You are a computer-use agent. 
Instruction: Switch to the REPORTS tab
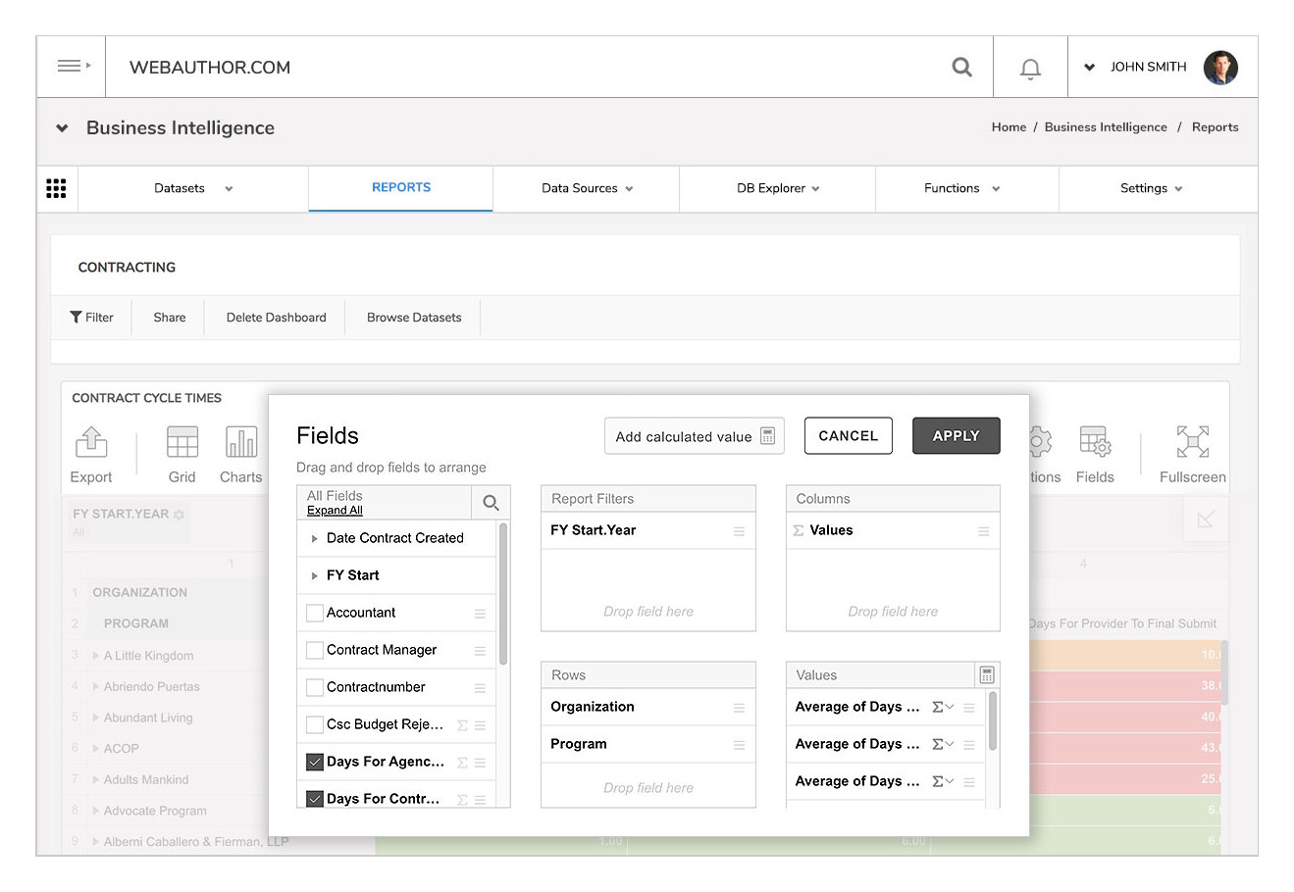pyautogui.click(x=400, y=187)
